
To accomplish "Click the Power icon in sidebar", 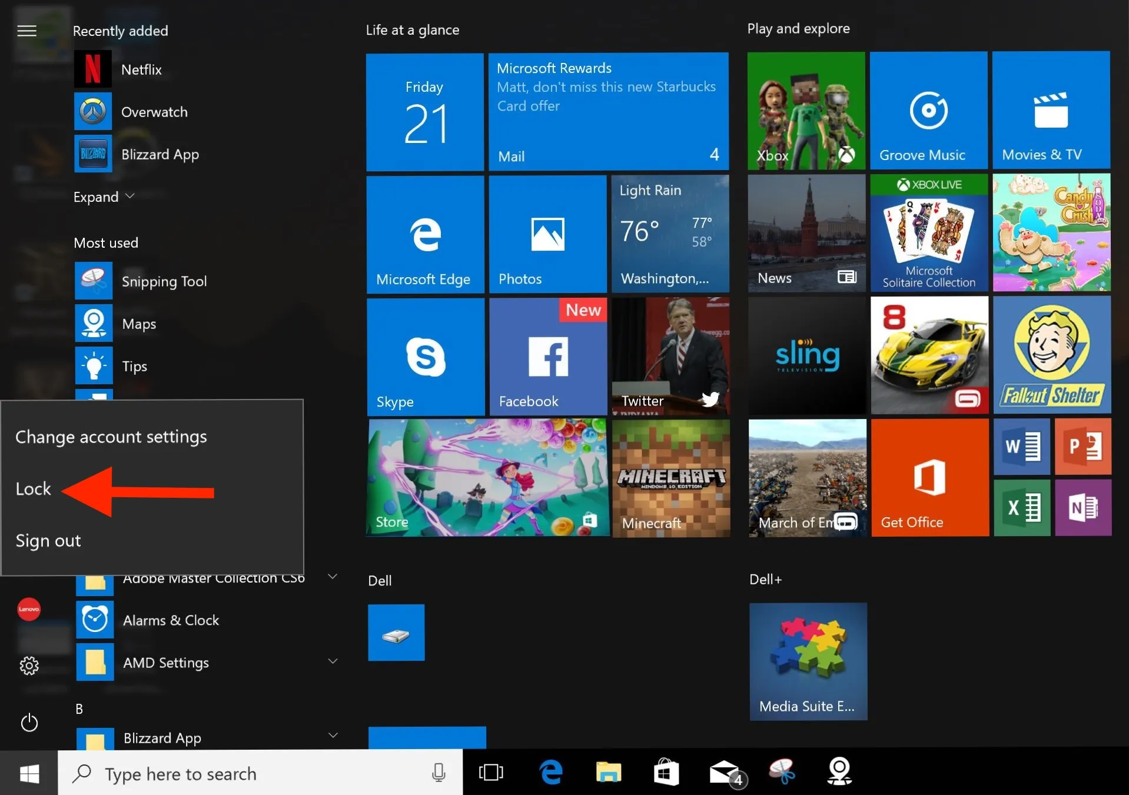I will 29,723.
